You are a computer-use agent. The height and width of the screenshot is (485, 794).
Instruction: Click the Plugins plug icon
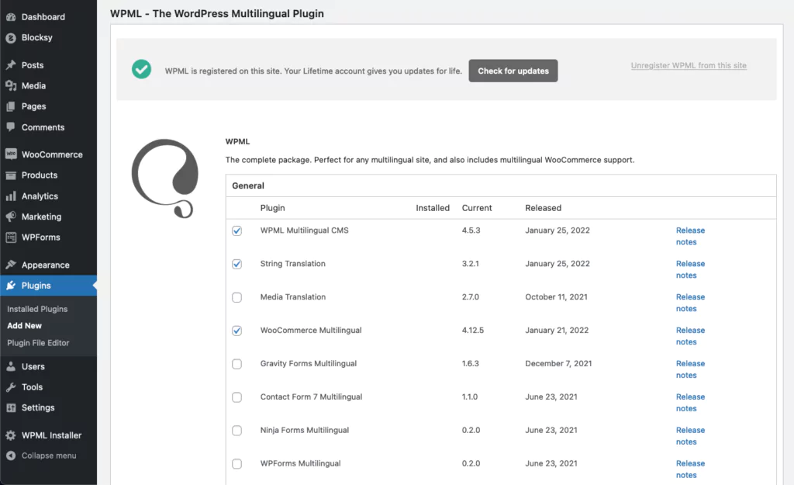[11, 286]
